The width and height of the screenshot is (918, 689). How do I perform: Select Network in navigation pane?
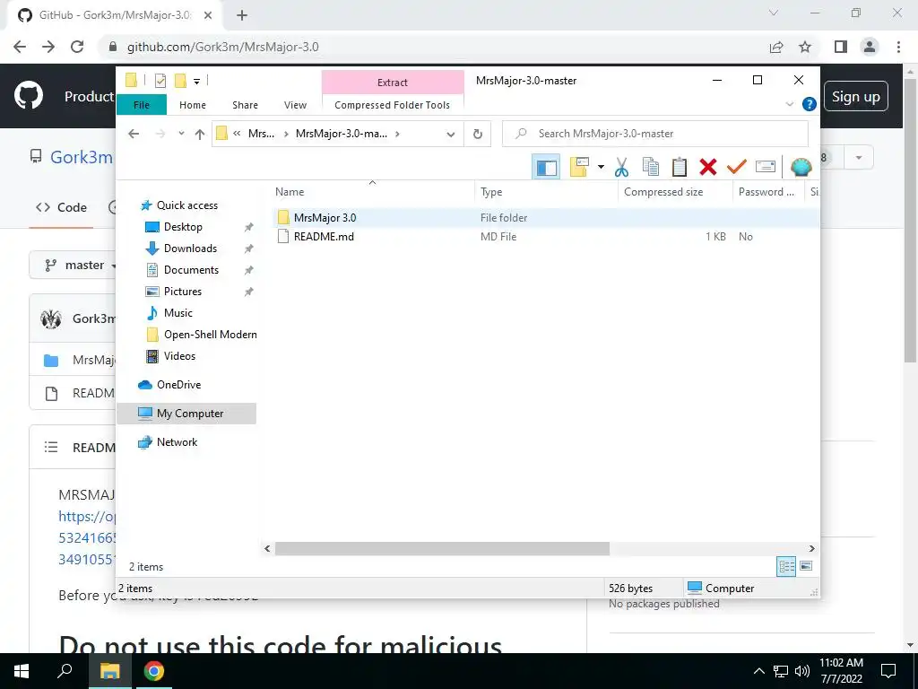177,442
